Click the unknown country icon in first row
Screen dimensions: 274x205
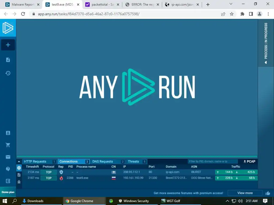point(114,172)
